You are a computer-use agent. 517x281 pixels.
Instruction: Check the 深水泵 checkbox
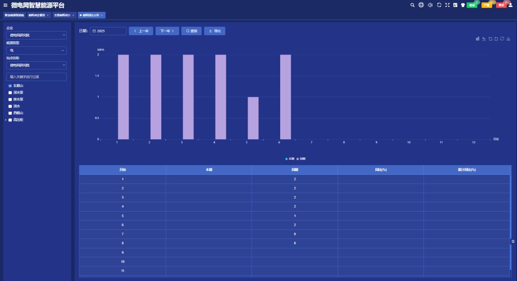(10, 93)
